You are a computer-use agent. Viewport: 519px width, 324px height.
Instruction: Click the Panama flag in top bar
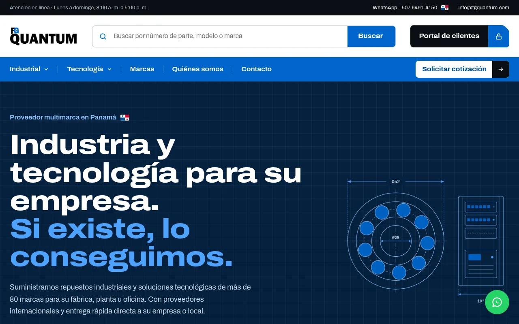pyautogui.click(x=445, y=8)
